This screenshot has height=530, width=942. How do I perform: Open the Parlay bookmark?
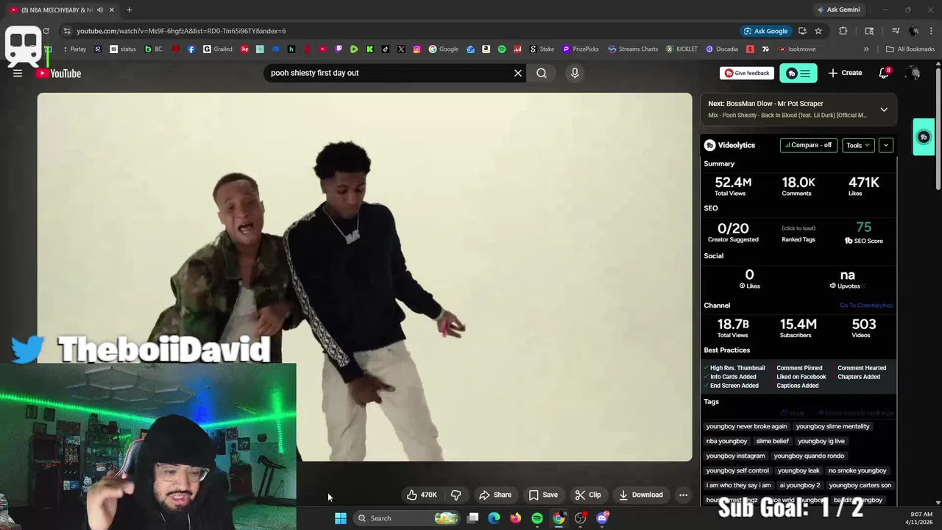pyautogui.click(x=74, y=49)
